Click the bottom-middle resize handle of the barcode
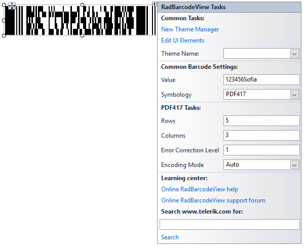The width and height of the screenshot is (305, 251). (82, 35)
